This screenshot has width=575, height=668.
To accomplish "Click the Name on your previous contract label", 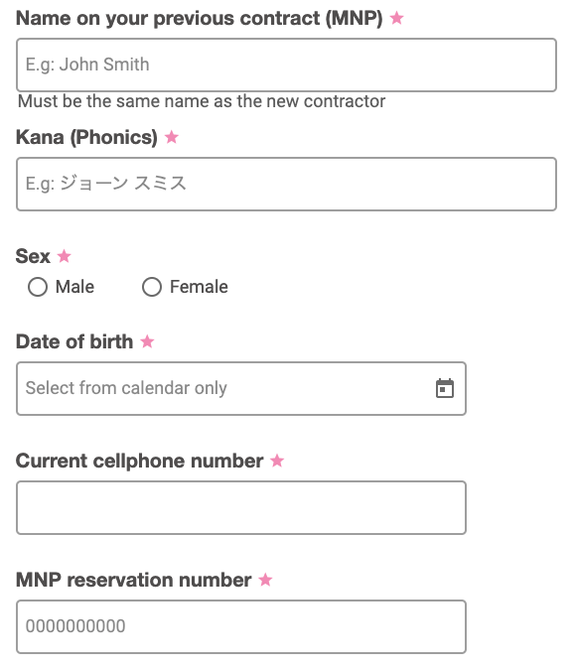I will pos(199,18).
